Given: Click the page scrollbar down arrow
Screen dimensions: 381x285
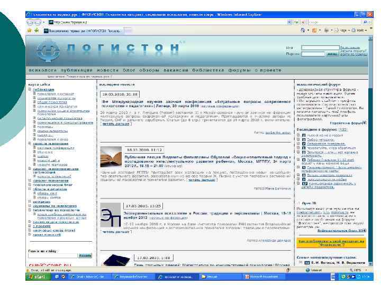Looking at the screenshot, I should pyautogui.click(x=370, y=264).
